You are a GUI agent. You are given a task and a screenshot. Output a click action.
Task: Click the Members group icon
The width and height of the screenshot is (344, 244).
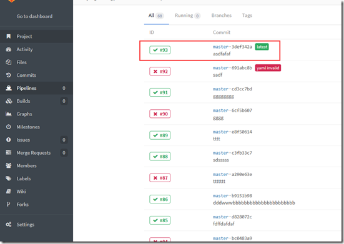(x=9, y=165)
